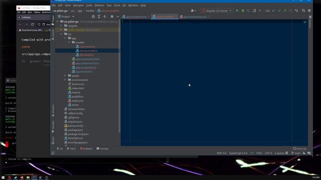321x180 pixels.
Task: Open History menu in Firefox window
Action: (x=37, y=12)
